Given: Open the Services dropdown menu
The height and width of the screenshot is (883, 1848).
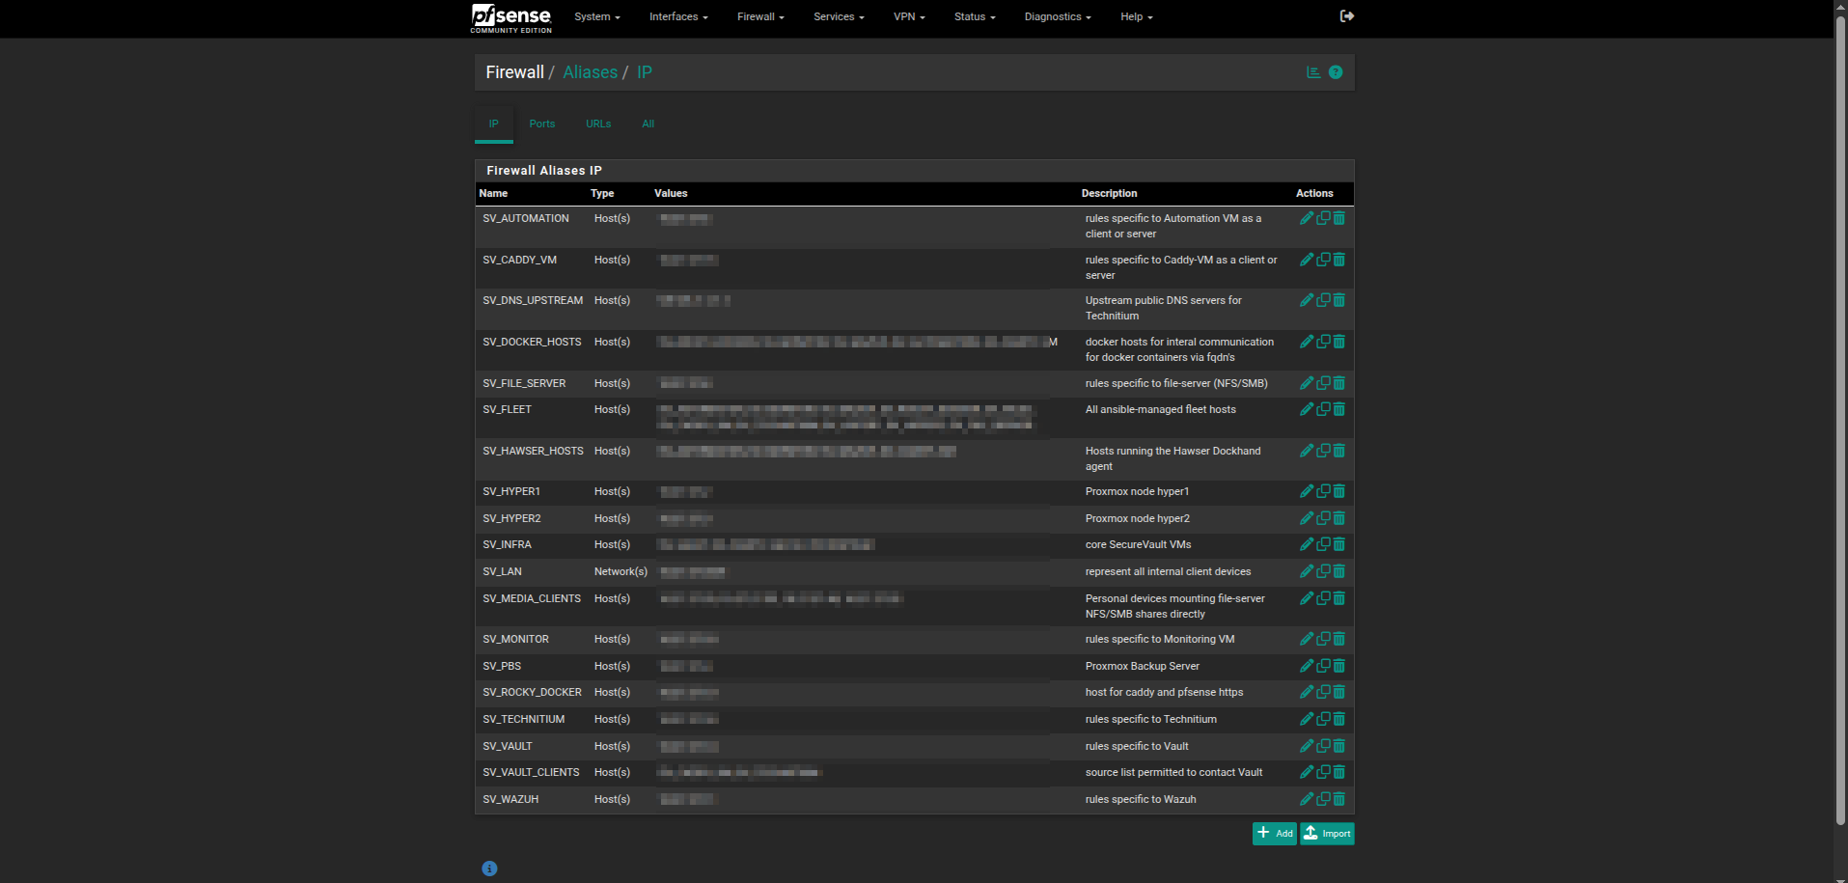Looking at the screenshot, I should pos(839,17).
